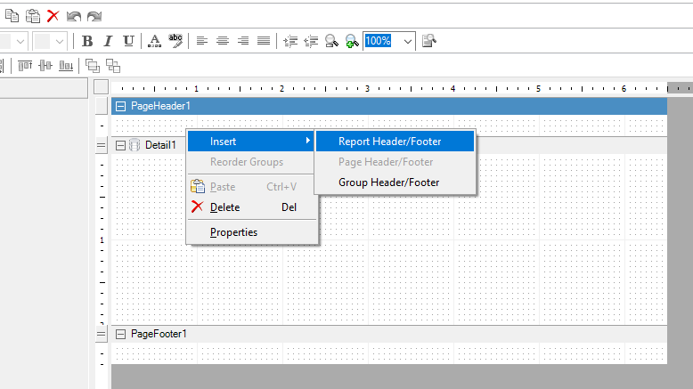Viewport: 693px width, 389px height.
Task: Open Properties from the context menu
Action: tap(252, 232)
